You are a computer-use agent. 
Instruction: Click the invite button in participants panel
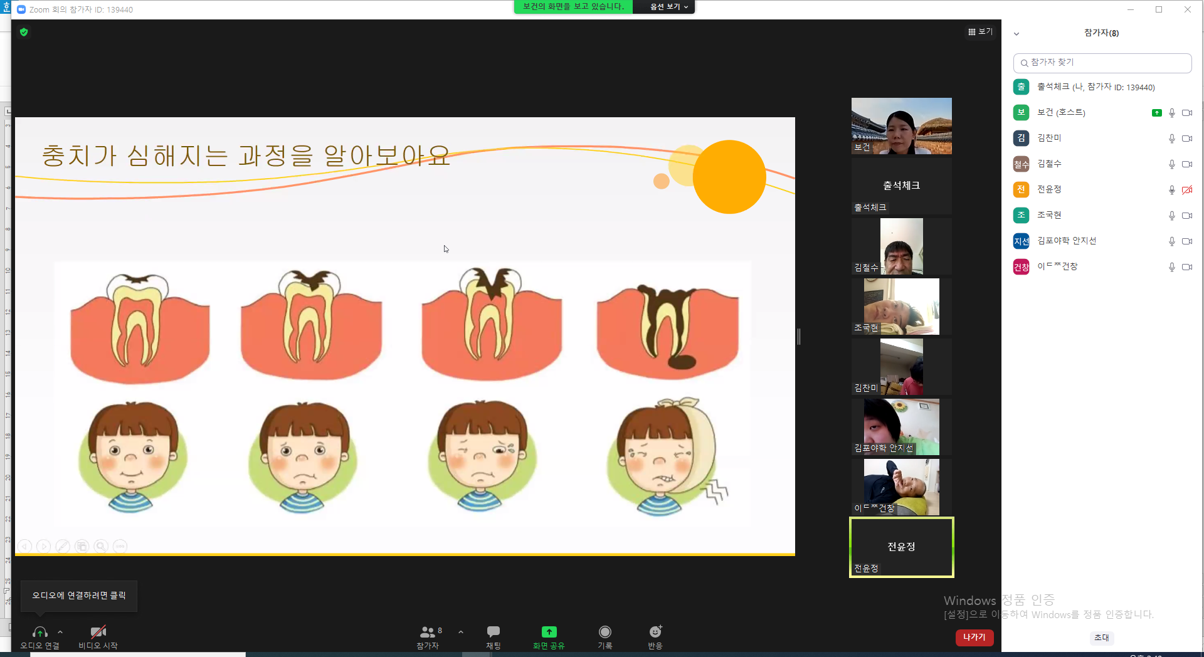(1102, 638)
